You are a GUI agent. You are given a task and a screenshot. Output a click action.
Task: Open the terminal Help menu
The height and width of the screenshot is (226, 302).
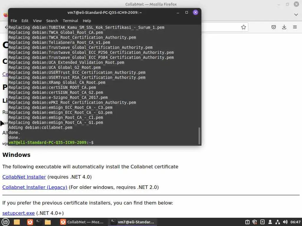(x=87, y=21)
